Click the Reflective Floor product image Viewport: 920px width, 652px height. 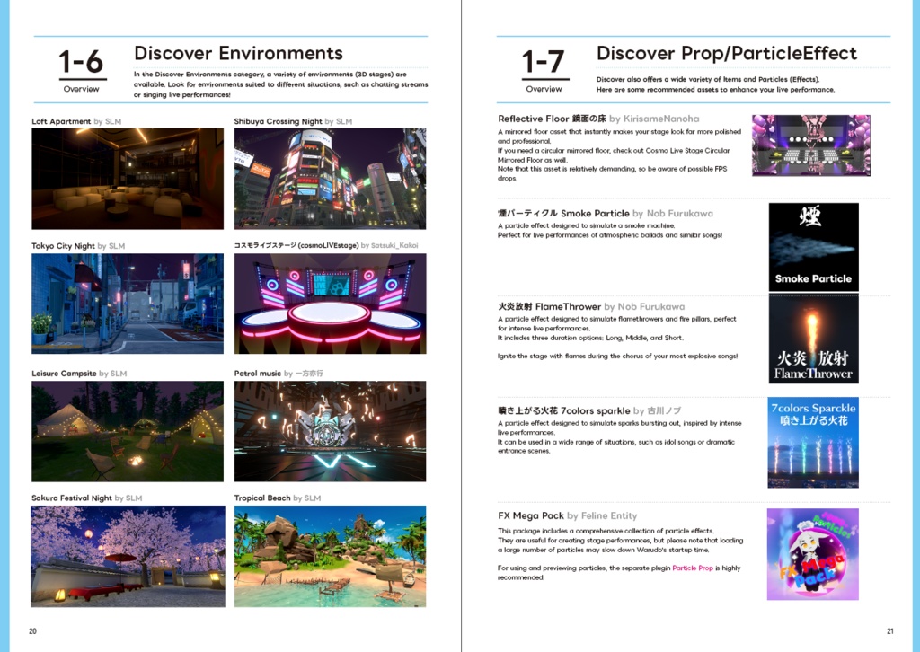[811, 145]
